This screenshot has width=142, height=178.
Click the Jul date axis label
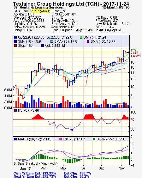point(83,168)
